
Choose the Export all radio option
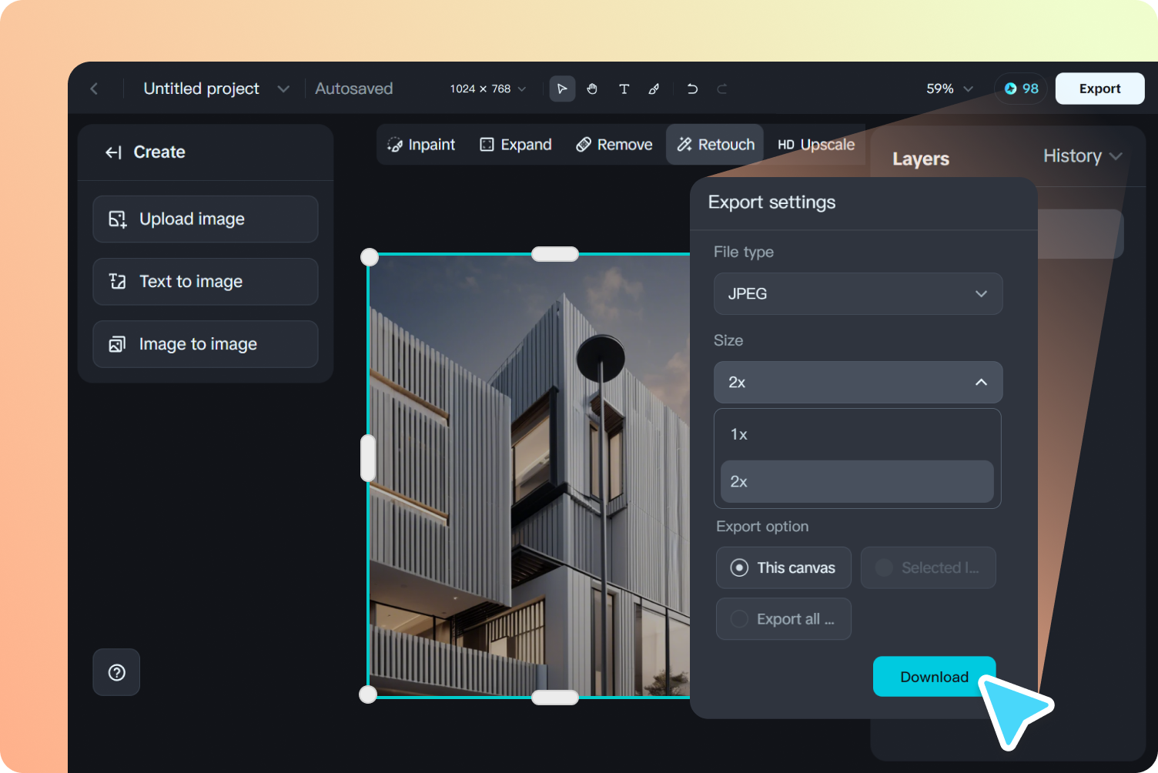point(783,618)
